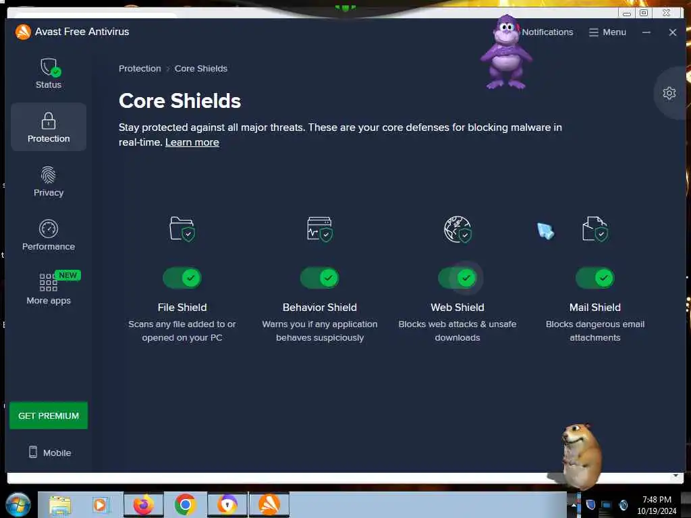Open the Notifications panel
This screenshot has width=691, height=518.
click(547, 32)
